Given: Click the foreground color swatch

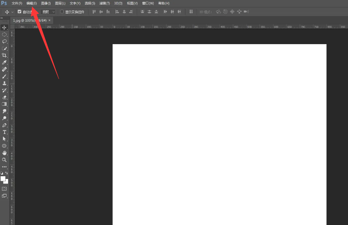Looking at the screenshot, I should point(3,179).
